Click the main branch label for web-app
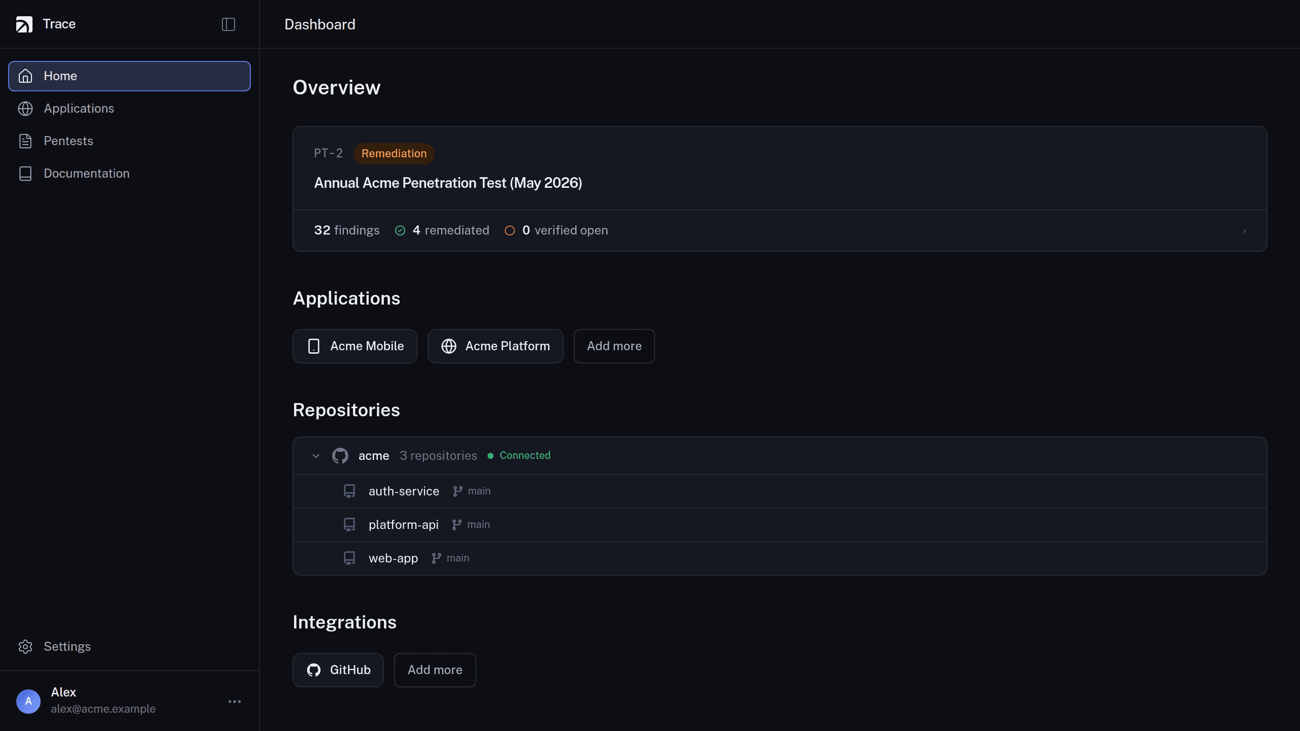Viewport: 1300px width, 731px height. (458, 558)
